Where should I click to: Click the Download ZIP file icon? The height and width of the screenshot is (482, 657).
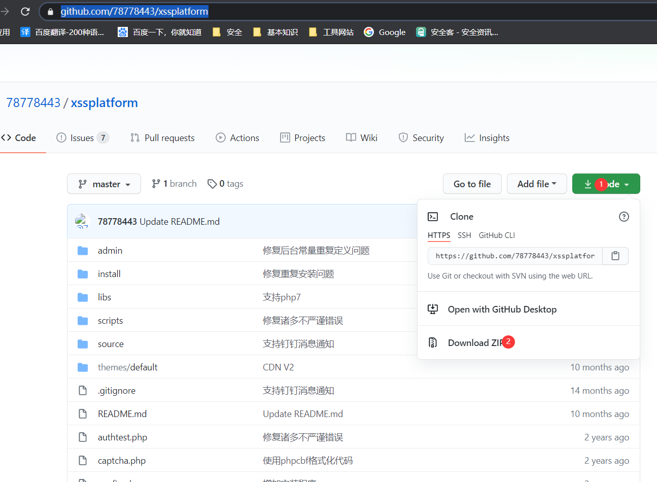click(433, 342)
